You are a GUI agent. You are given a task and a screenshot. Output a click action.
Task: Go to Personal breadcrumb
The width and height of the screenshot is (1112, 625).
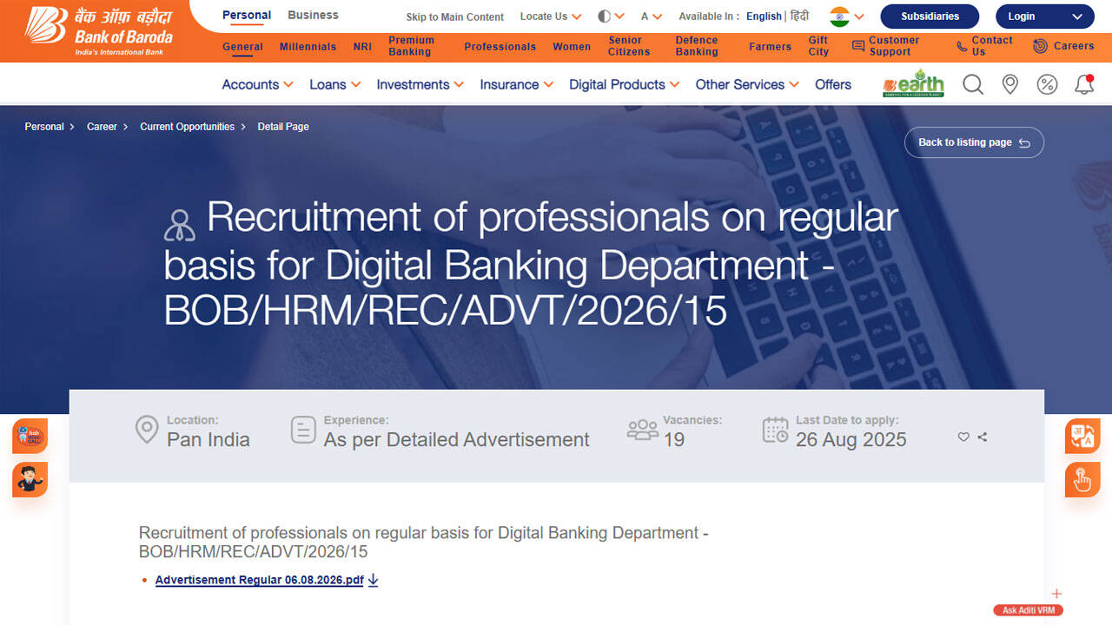(44, 127)
